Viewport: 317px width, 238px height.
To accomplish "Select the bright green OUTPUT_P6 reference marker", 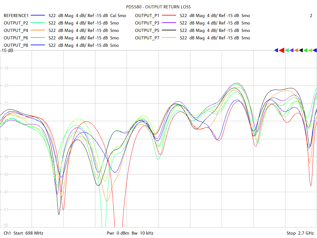I will pos(306,51).
